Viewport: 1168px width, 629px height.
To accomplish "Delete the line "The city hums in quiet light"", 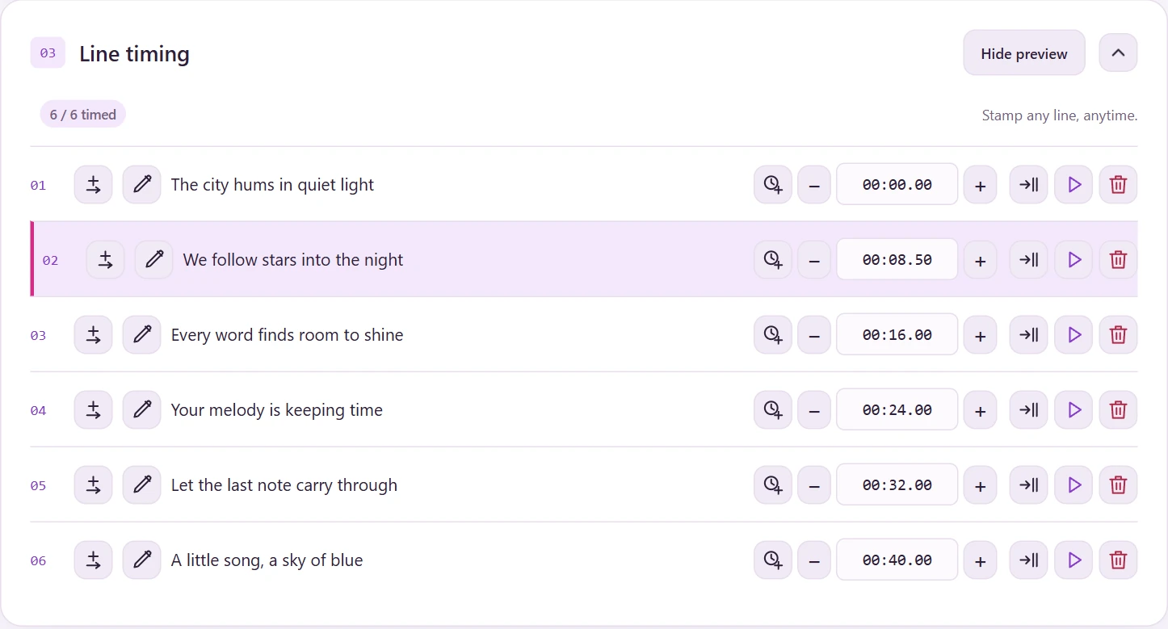I will (1118, 185).
